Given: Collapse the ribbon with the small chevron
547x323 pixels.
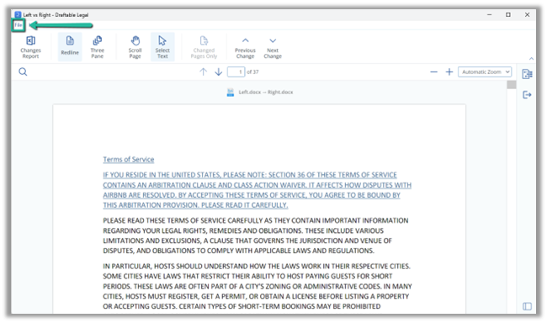Looking at the screenshot, I should pos(531,59).
